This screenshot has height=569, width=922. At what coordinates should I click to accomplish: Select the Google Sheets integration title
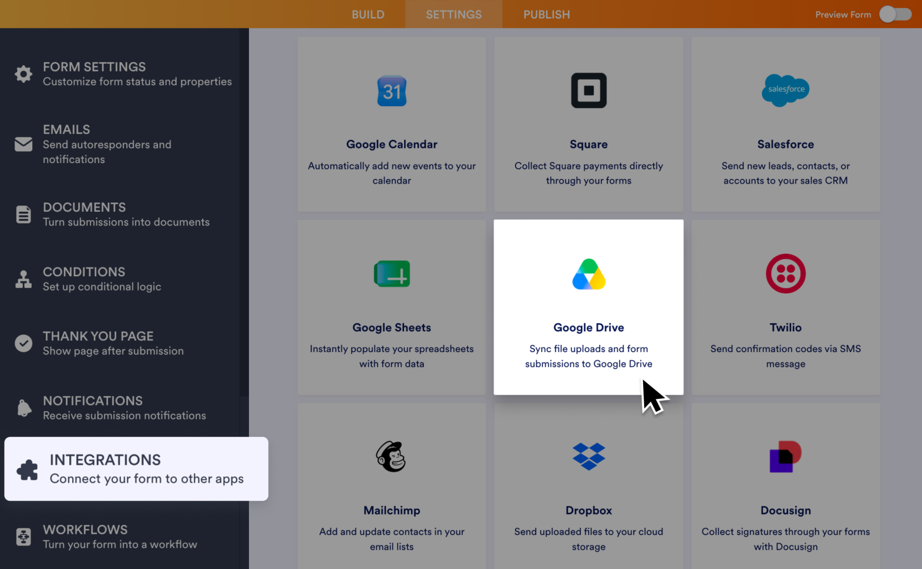pos(392,327)
